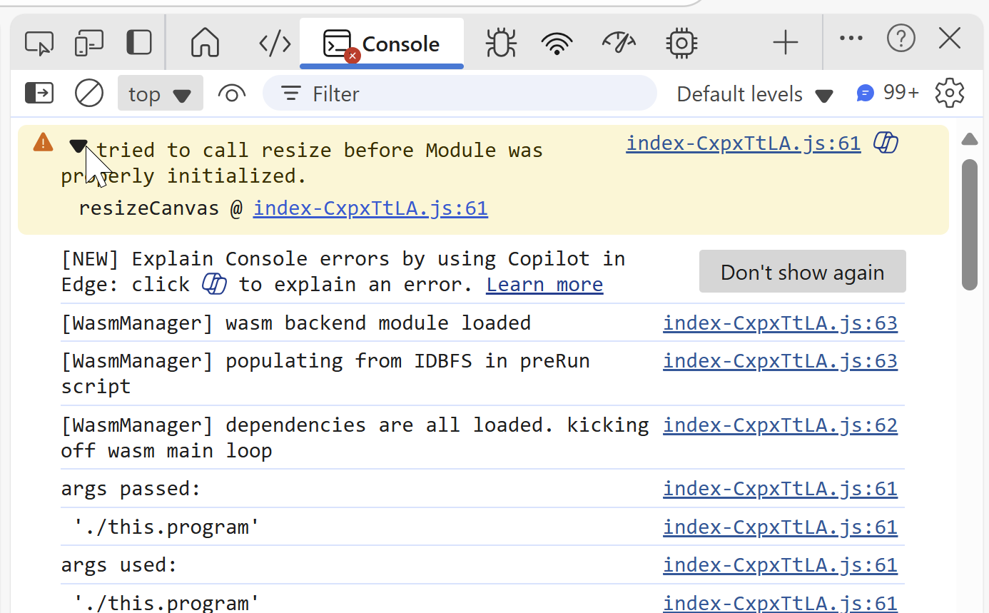Collapse the resize warning stack trace
This screenshot has width=989, height=613.
point(78,146)
